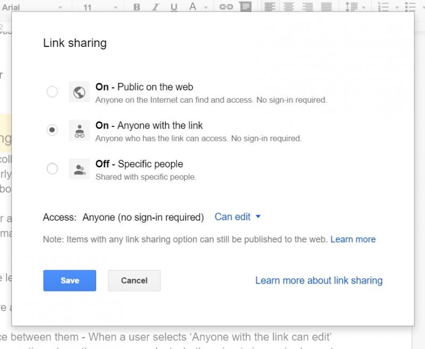
Task: Apply left alignment in the toolbar
Action: [x=270, y=7]
